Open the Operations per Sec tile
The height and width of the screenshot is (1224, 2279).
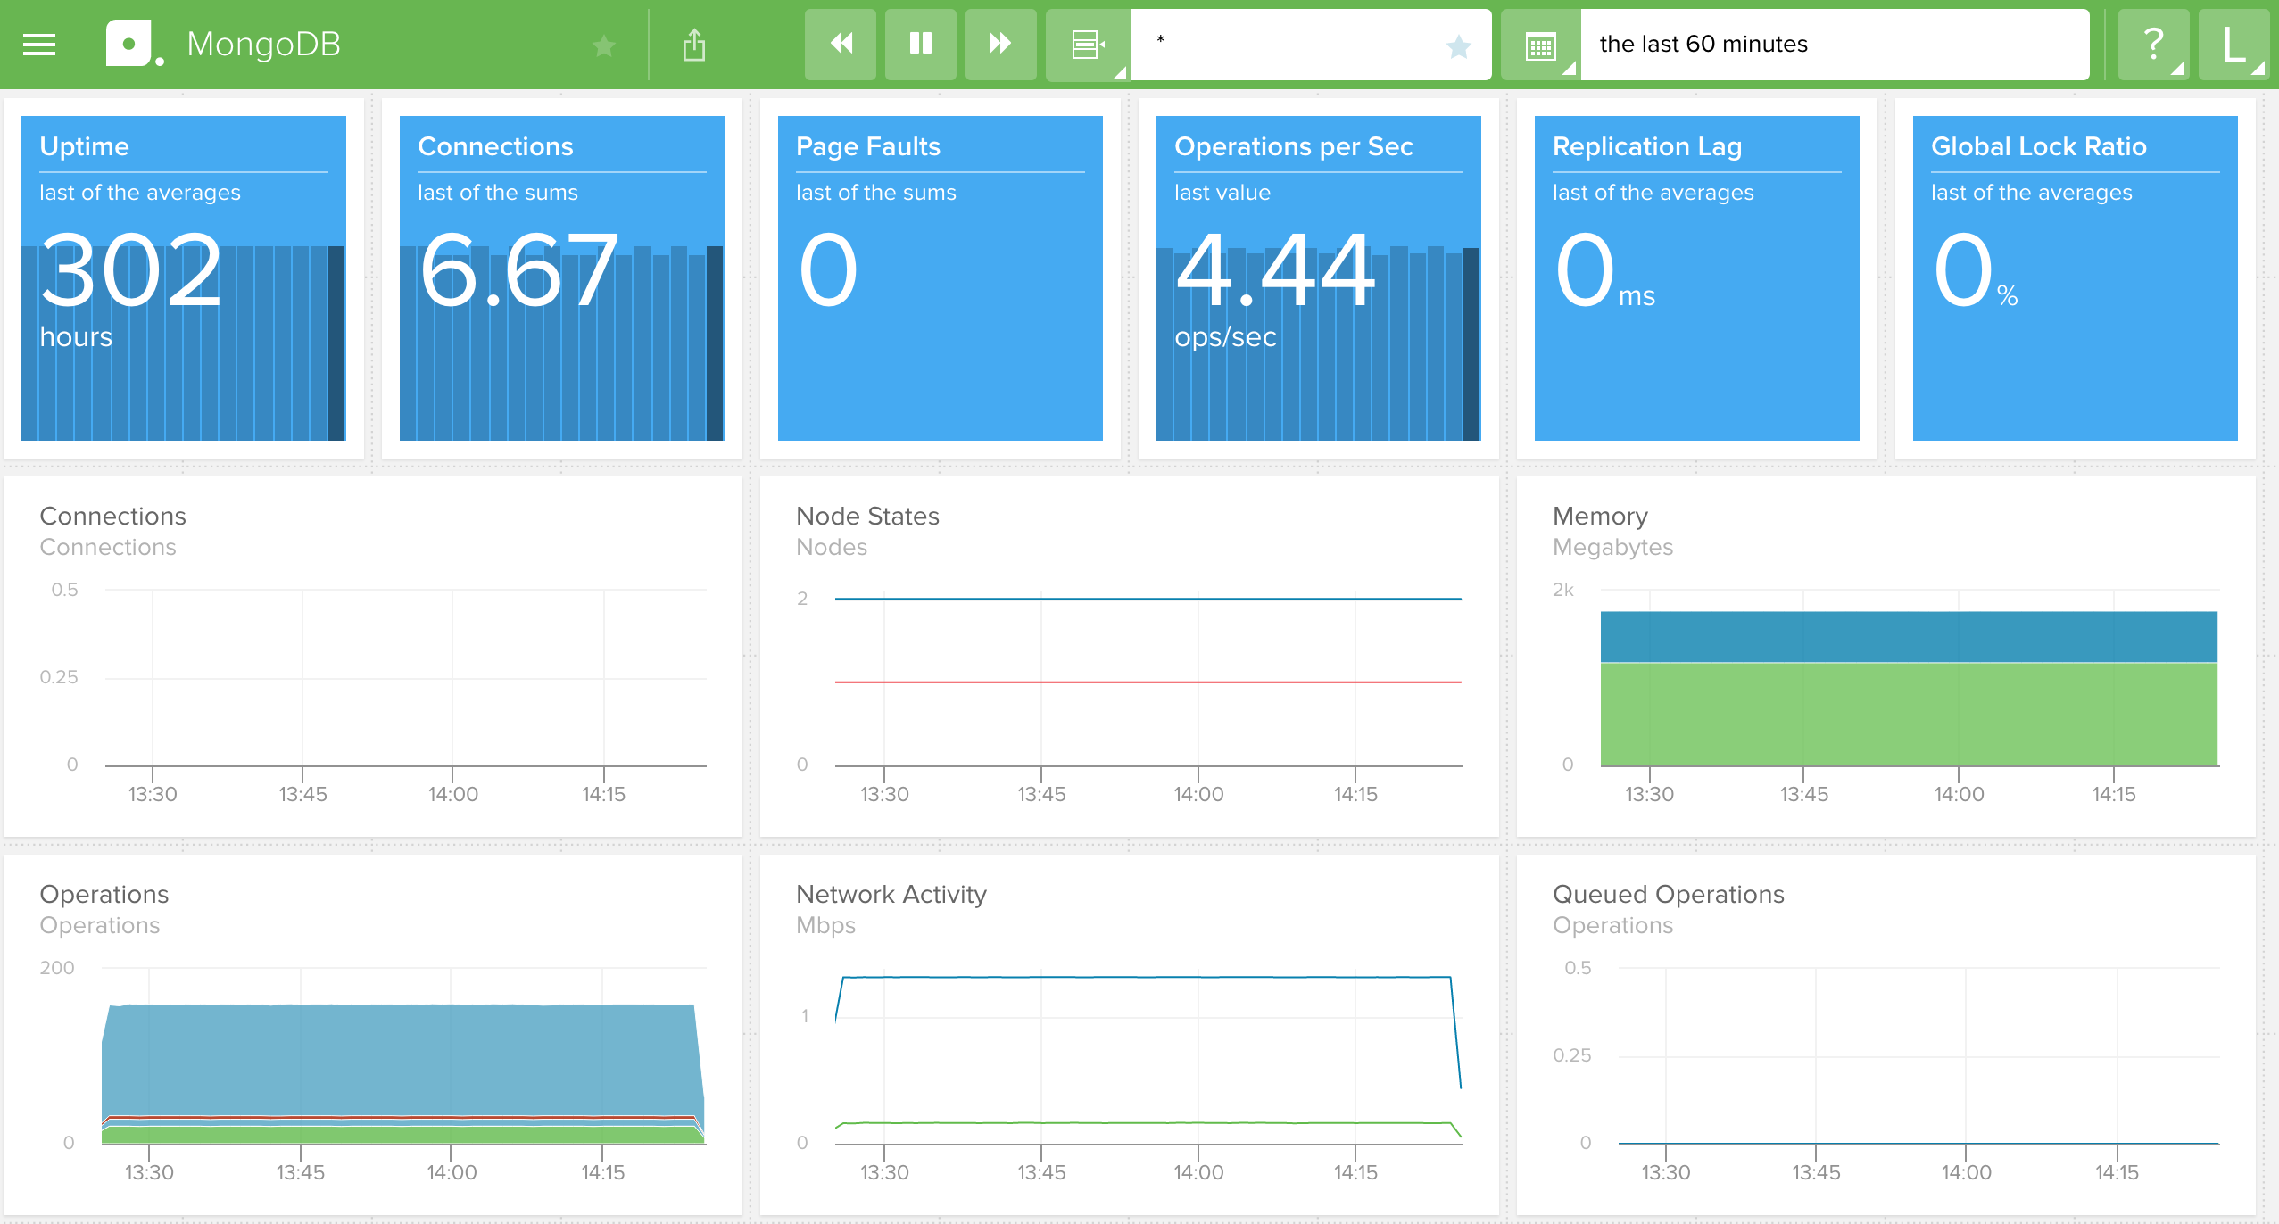(x=1319, y=278)
